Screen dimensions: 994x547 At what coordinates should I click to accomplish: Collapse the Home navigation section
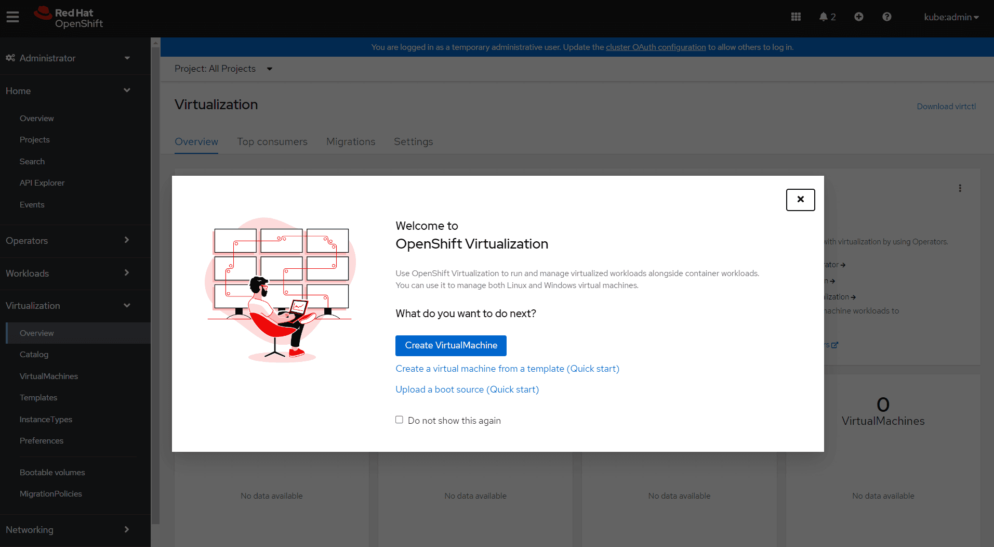tap(68, 90)
